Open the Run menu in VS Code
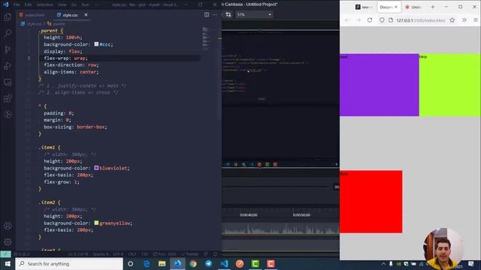The width and height of the screenshot is (481, 270). click(85, 4)
